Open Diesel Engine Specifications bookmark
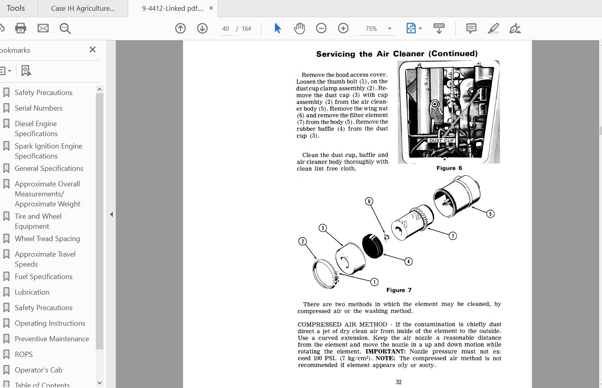Screen dimensions: 602x388 click(36, 129)
